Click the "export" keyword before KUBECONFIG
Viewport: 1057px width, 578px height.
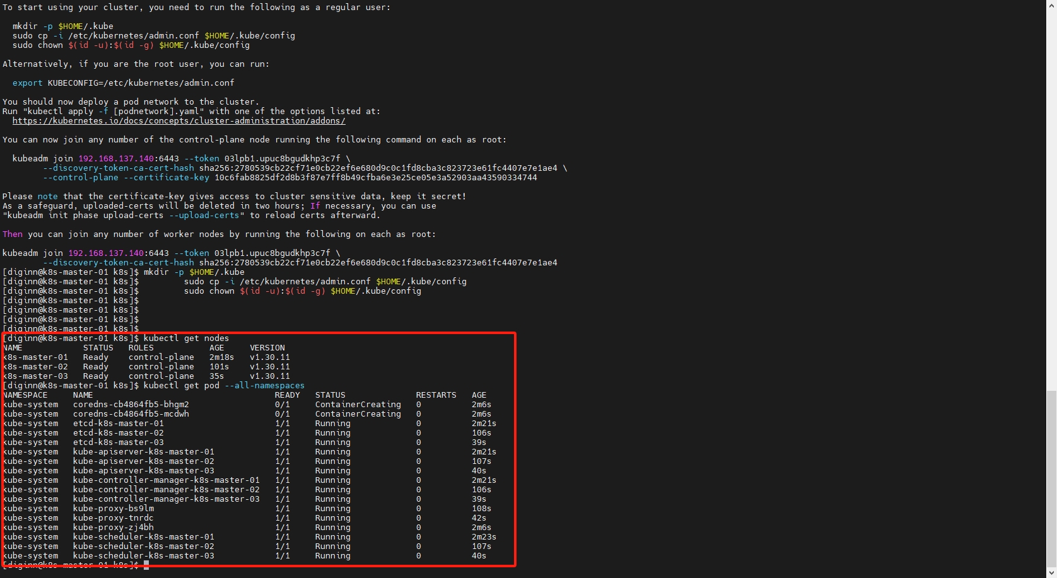(x=27, y=83)
